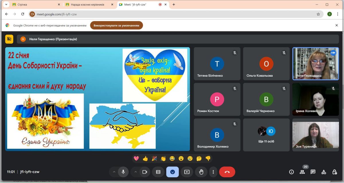Open the Ще 11 осіб participants tile
Image resolution: width=344 pixels, height=183 pixels.
[x=266, y=135]
